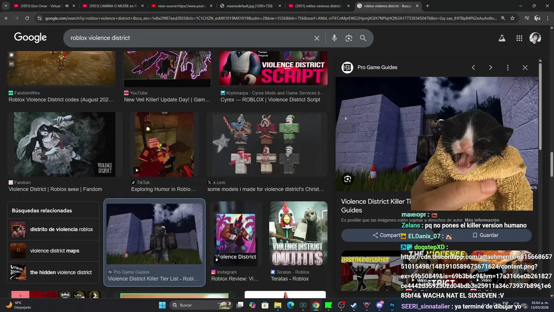The width and height of the screenshot is (554, 312).
Task: Open the TikTok Exploring Humor thumbnail
Action: pyautogui.click(x=164, y=144)
